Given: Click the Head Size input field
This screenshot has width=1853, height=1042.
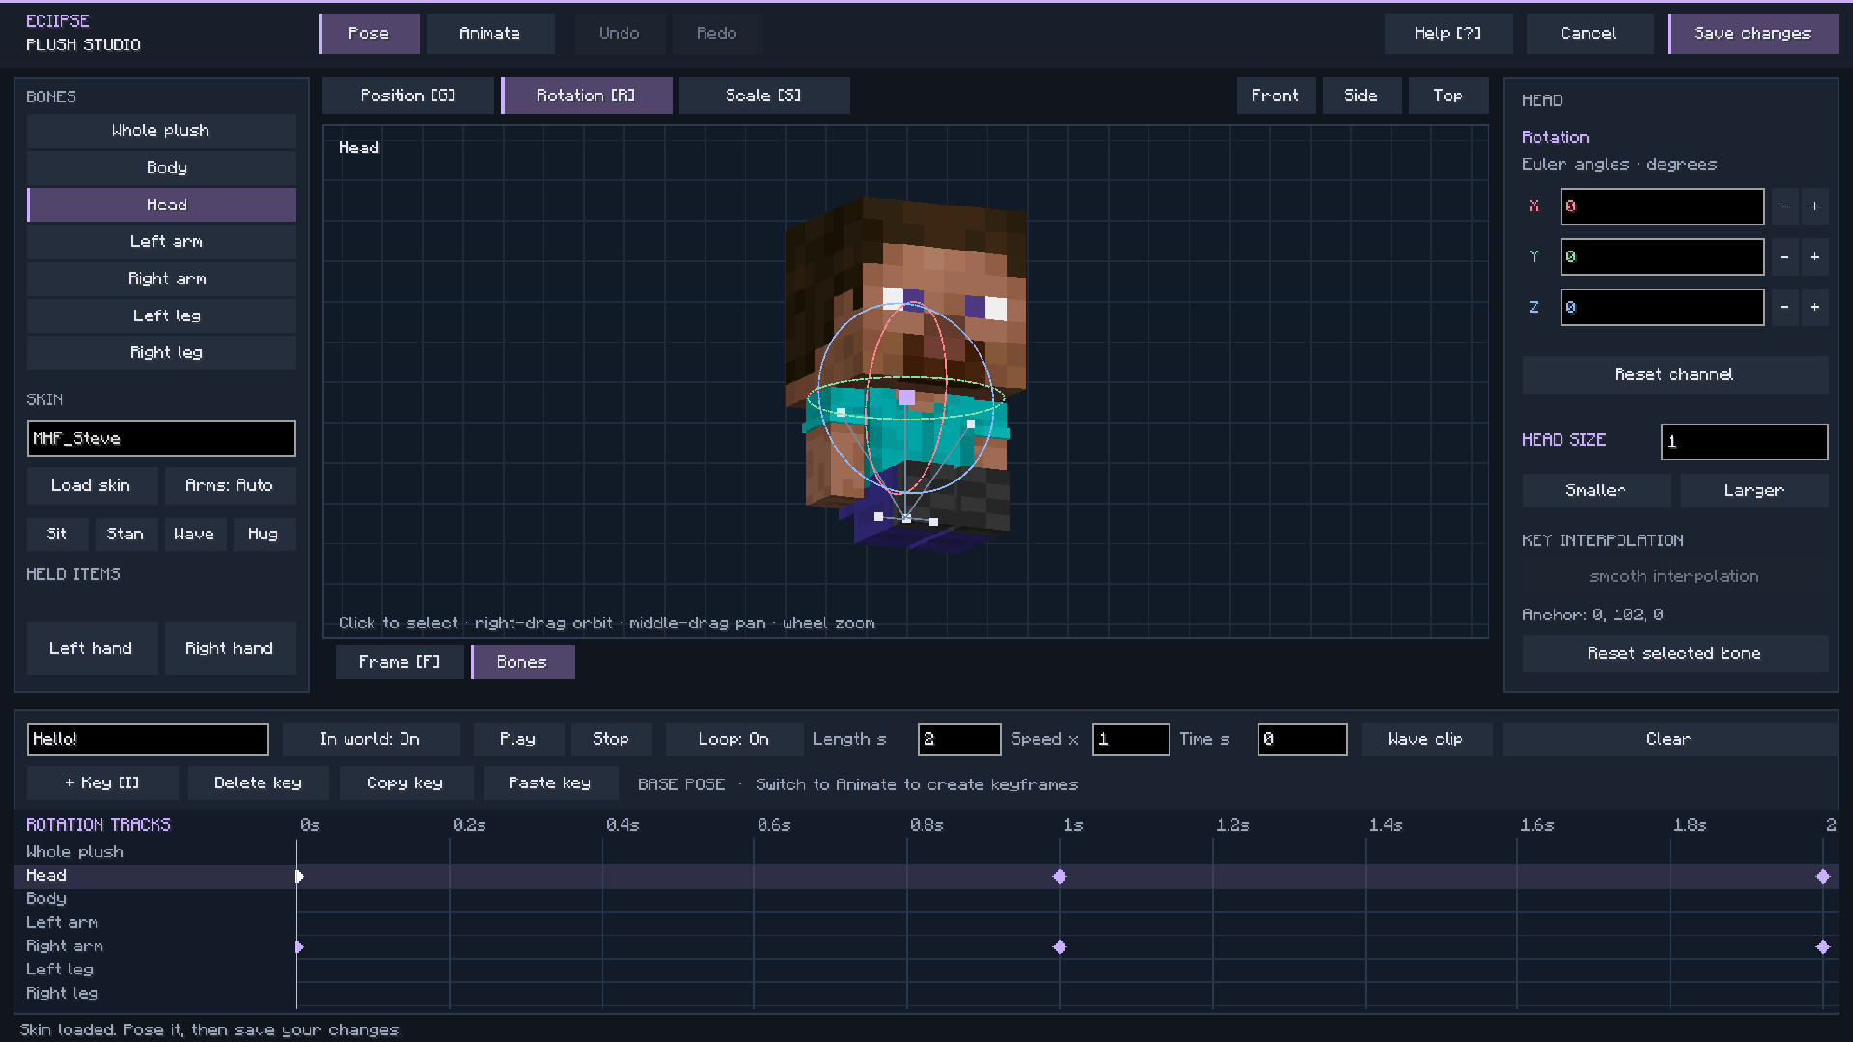Looking at the screenshot, I should click(1744, 442).
